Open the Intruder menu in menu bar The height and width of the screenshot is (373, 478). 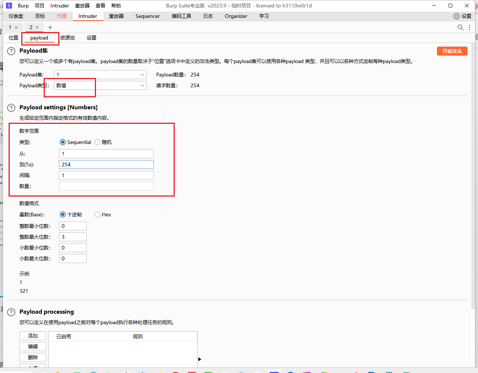(x=60, y=6)
